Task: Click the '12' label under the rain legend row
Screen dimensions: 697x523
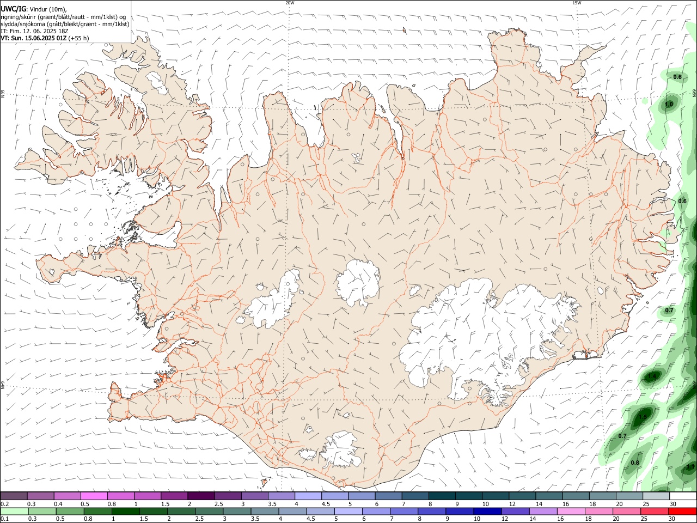Action: click(504, 519)
